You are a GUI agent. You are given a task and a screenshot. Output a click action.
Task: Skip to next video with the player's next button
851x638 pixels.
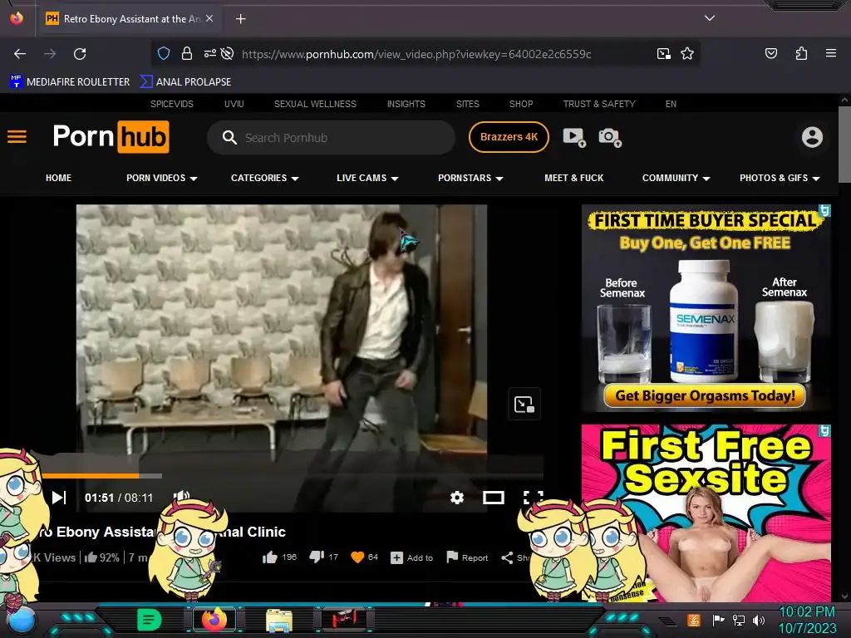(x=59, y=498)
